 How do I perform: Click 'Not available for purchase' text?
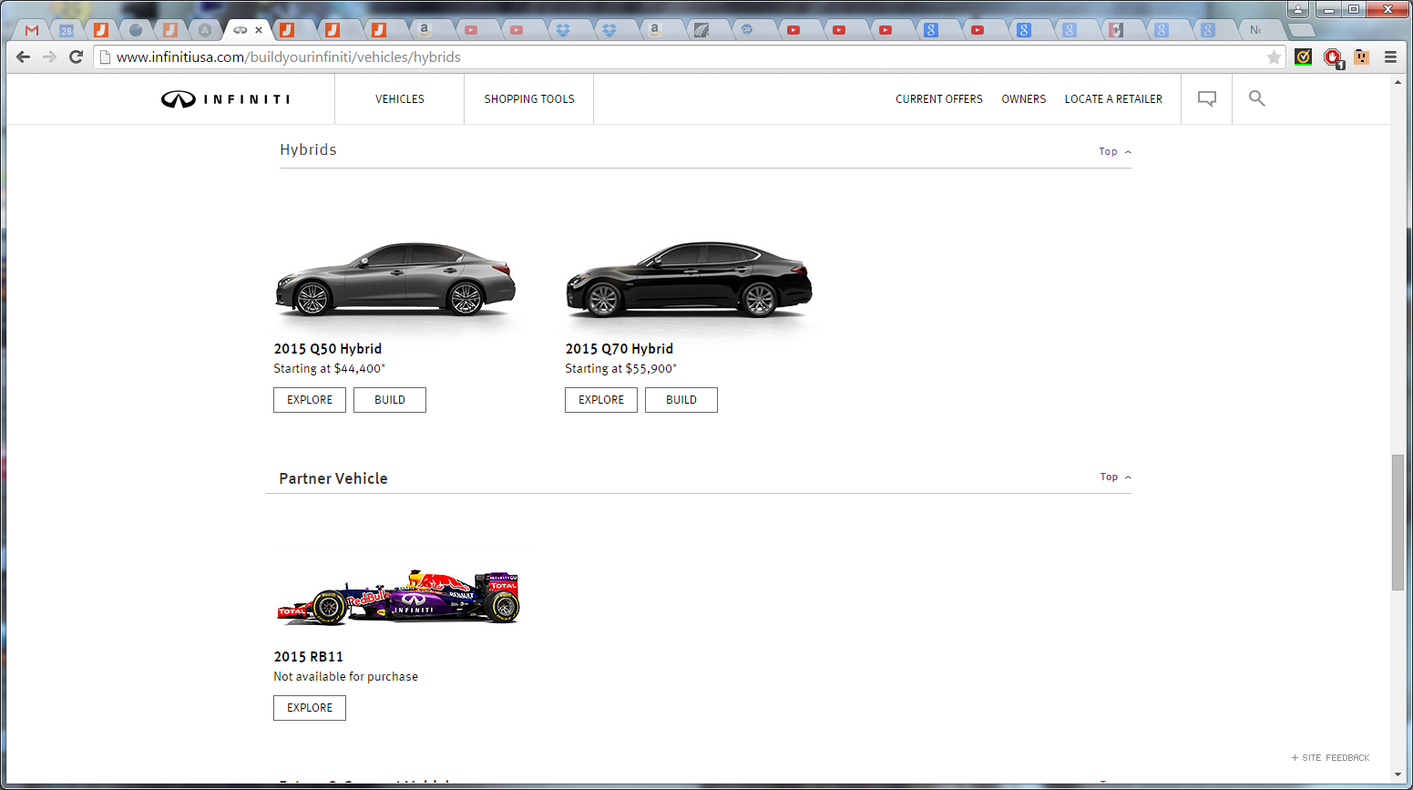coord(346,677)
